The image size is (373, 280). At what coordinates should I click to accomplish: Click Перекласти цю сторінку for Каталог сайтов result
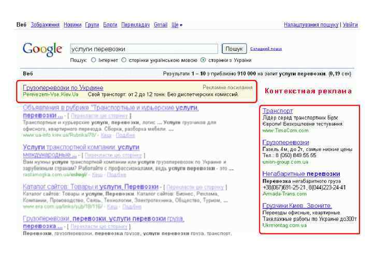(195, 187)
